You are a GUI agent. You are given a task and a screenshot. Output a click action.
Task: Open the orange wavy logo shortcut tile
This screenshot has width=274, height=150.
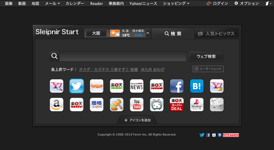[x=97, y=86]
